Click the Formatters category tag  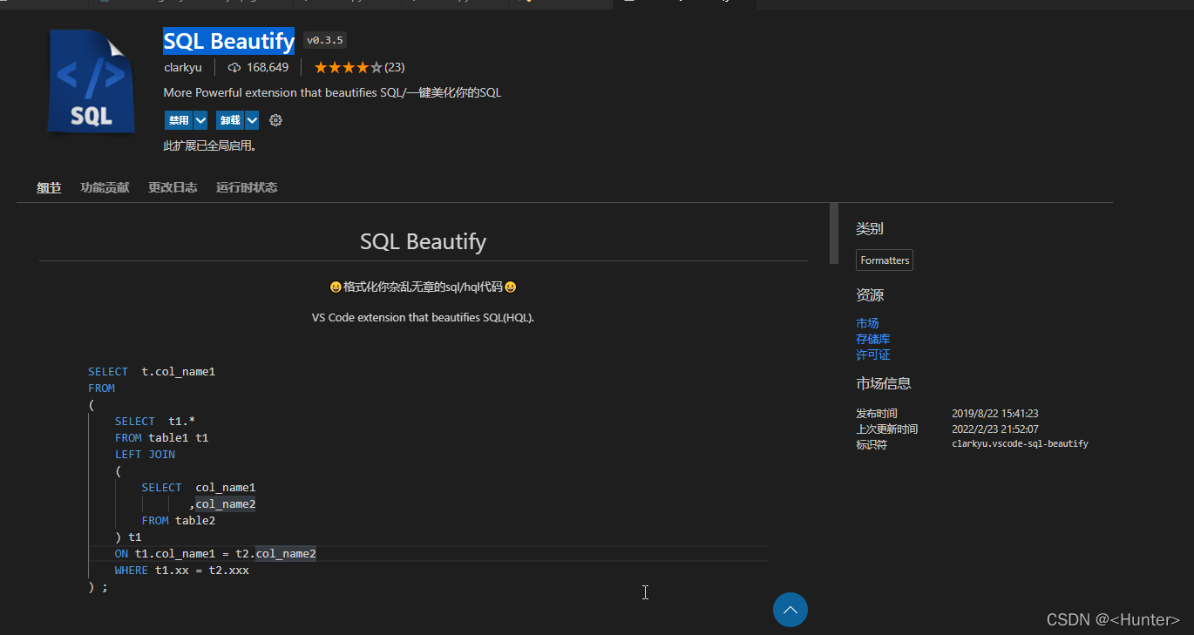885,260
